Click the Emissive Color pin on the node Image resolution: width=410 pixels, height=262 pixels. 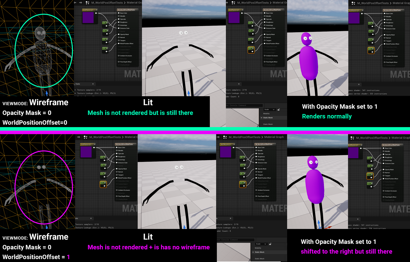(x=118, y=28)
